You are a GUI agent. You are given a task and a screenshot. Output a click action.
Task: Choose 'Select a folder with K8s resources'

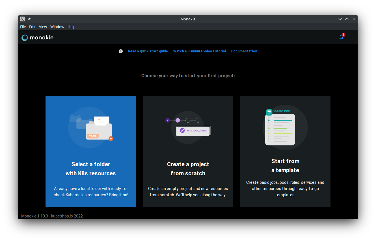[x=91, y=151]
